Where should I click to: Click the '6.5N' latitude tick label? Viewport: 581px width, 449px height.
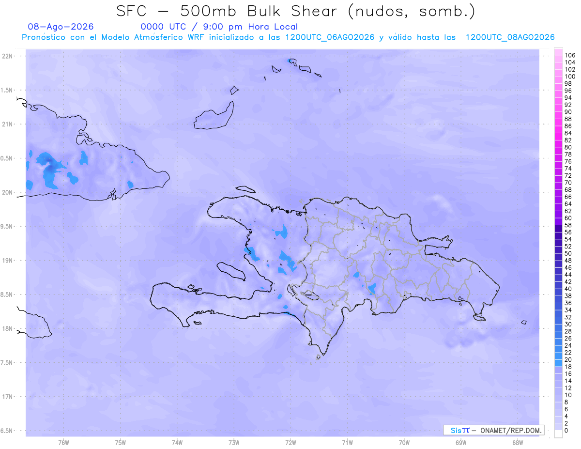(x=7, y=431)
